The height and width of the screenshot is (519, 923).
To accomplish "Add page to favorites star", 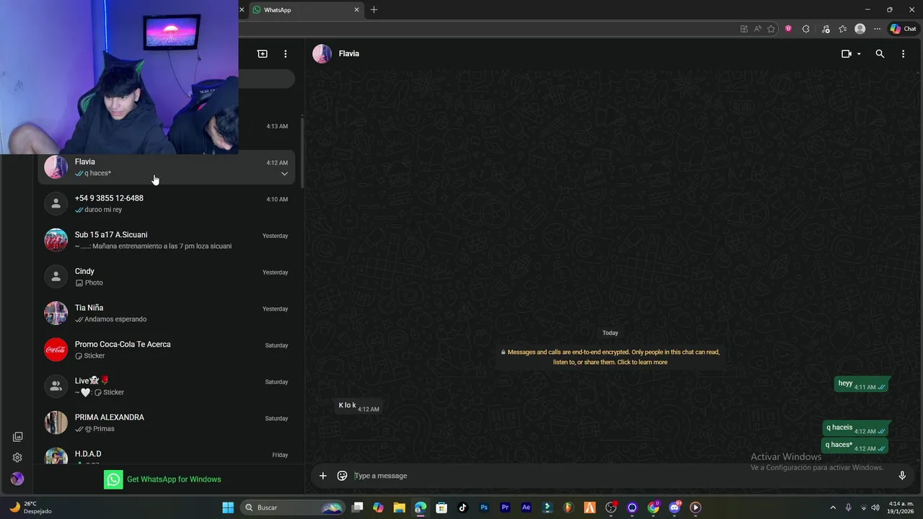I will click(x=772, y=29).
